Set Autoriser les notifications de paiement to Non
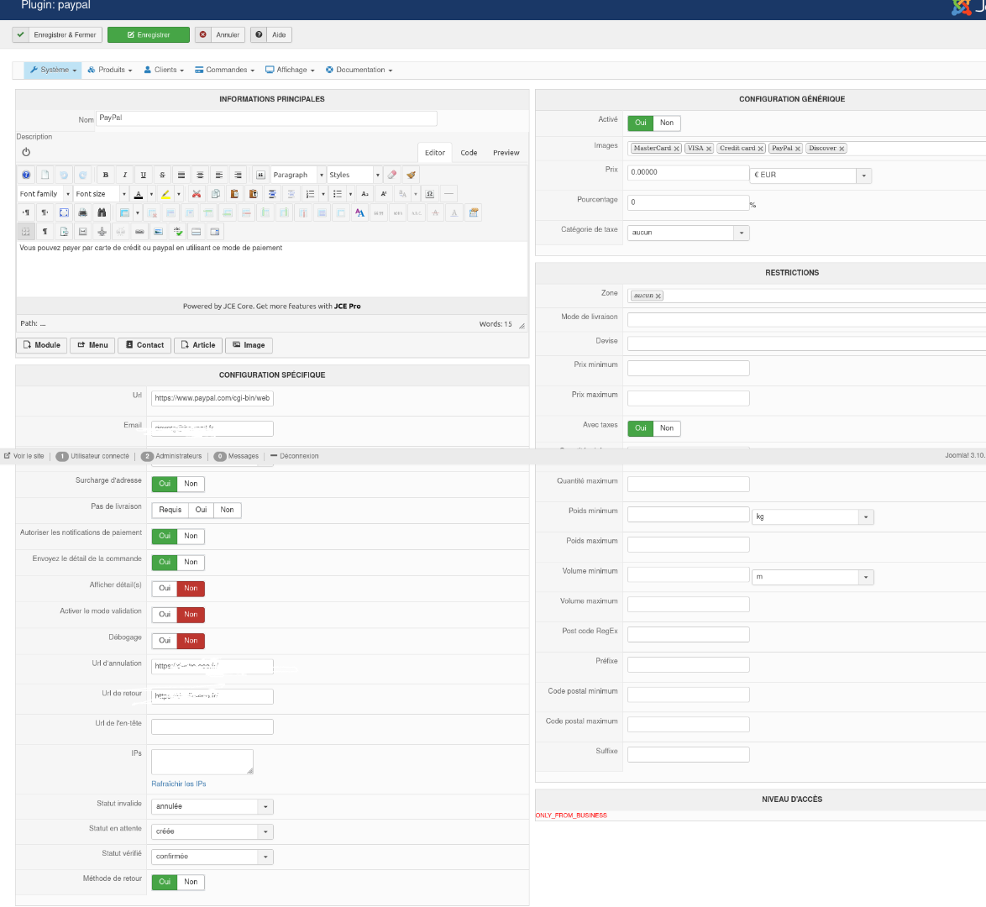Viewport: 986px width, 907px height. [191, 536]
